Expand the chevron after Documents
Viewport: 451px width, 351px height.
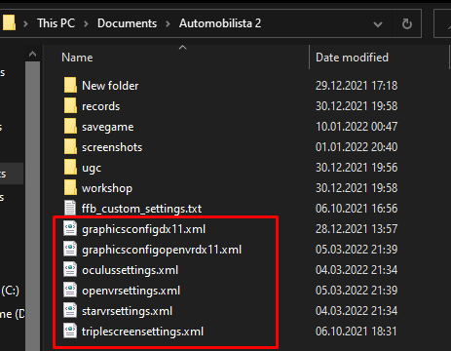[x=168, y=23]
